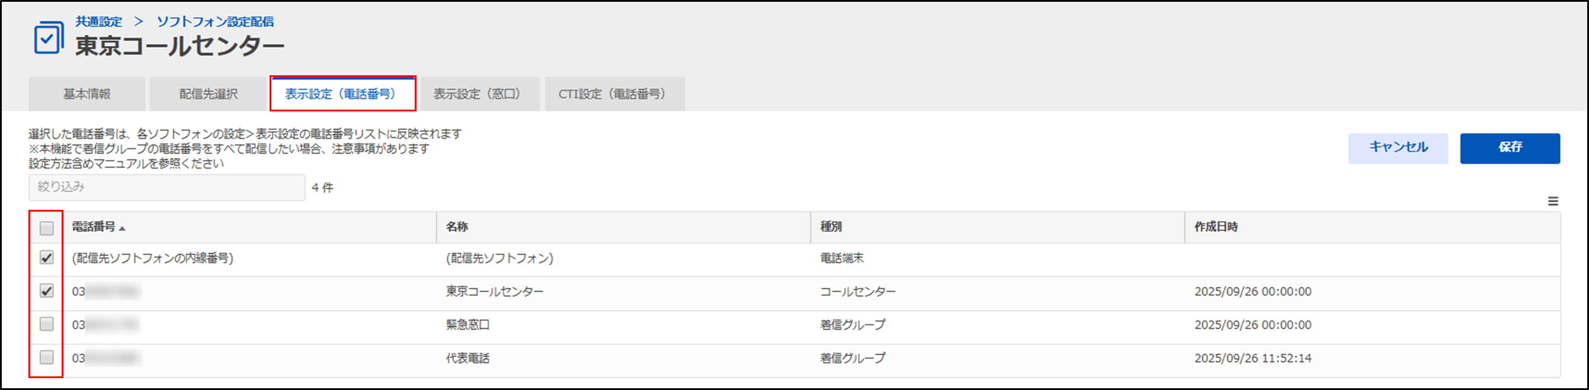Focus the 絞り込み filter input field
Viewport: 1589px width, 390px height.
click(166, 187)
